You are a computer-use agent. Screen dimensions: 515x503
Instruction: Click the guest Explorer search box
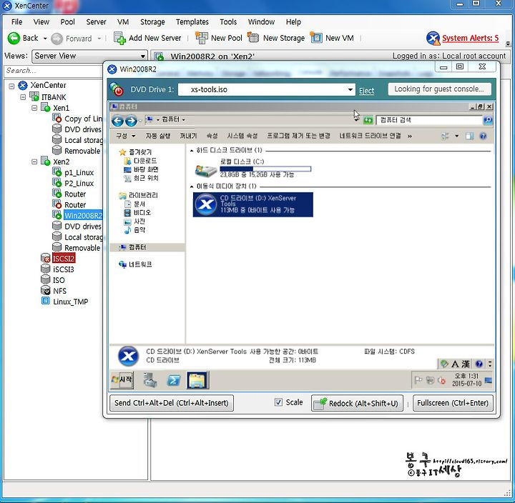click(x=429, y=120)
